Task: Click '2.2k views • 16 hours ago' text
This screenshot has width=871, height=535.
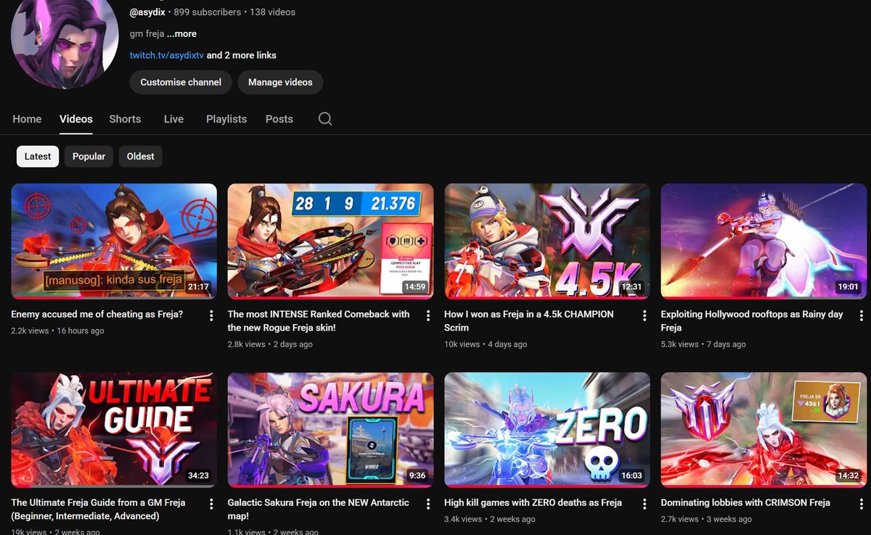Action: pyautogui.click(x=57, y=331)
